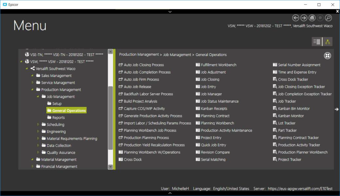Collapse the Versalift Southwest Waco node

[x=27, y=68]
